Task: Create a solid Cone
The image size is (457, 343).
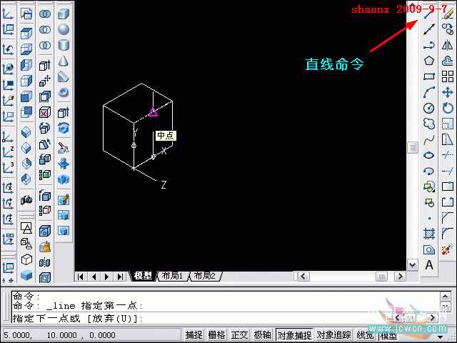Action: pyautogui.click(x=64, y=61)
